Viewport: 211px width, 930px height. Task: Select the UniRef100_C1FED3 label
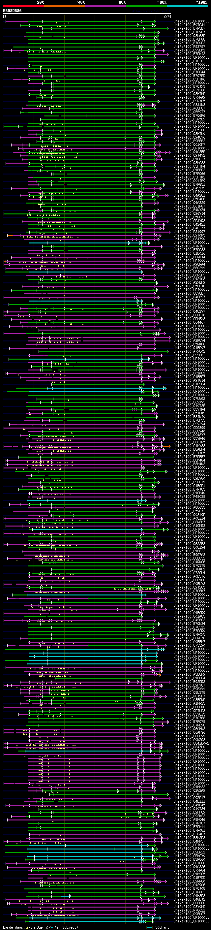(x=189, y=170)
